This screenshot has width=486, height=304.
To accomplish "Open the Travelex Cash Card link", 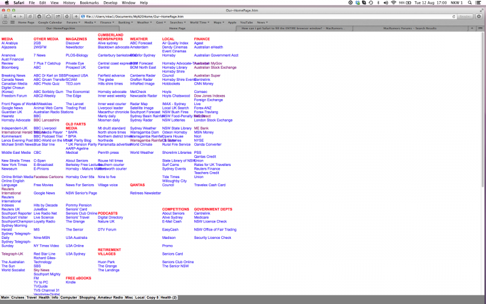I will pyautogui.click(x=210, y=185).
